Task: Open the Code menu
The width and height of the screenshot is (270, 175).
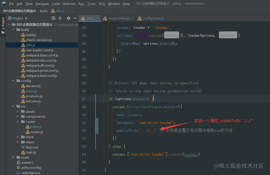Action: pyautogui.click(x=56, y=4)
